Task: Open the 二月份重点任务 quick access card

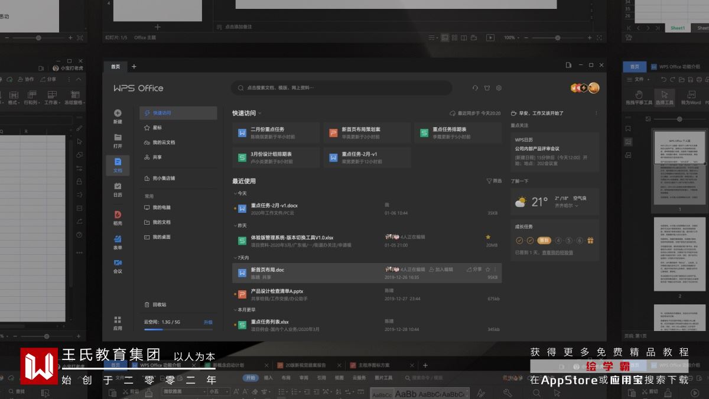Action: (276, 133)
